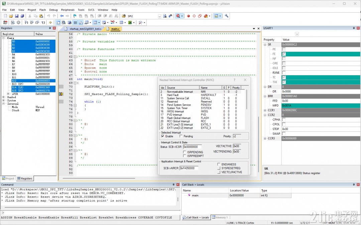Check the Pending checkbox in NVIC

[181, 136]
